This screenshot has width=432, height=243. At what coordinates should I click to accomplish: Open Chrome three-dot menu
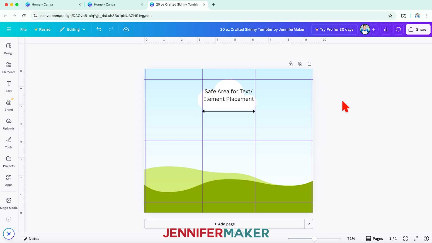(427, 16)
